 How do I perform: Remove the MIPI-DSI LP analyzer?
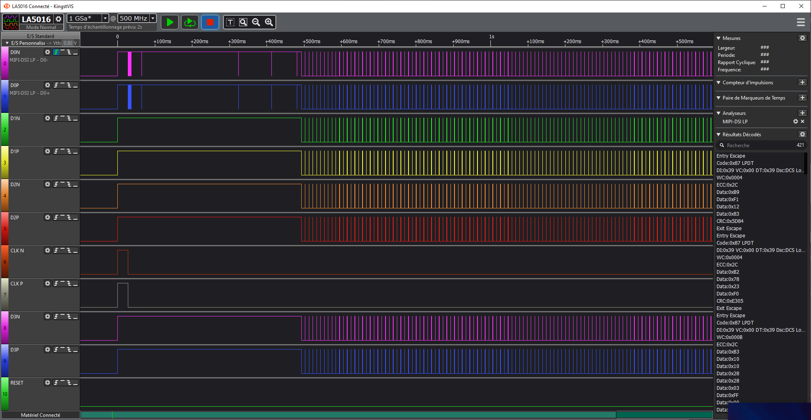click(x=803, y=121)
